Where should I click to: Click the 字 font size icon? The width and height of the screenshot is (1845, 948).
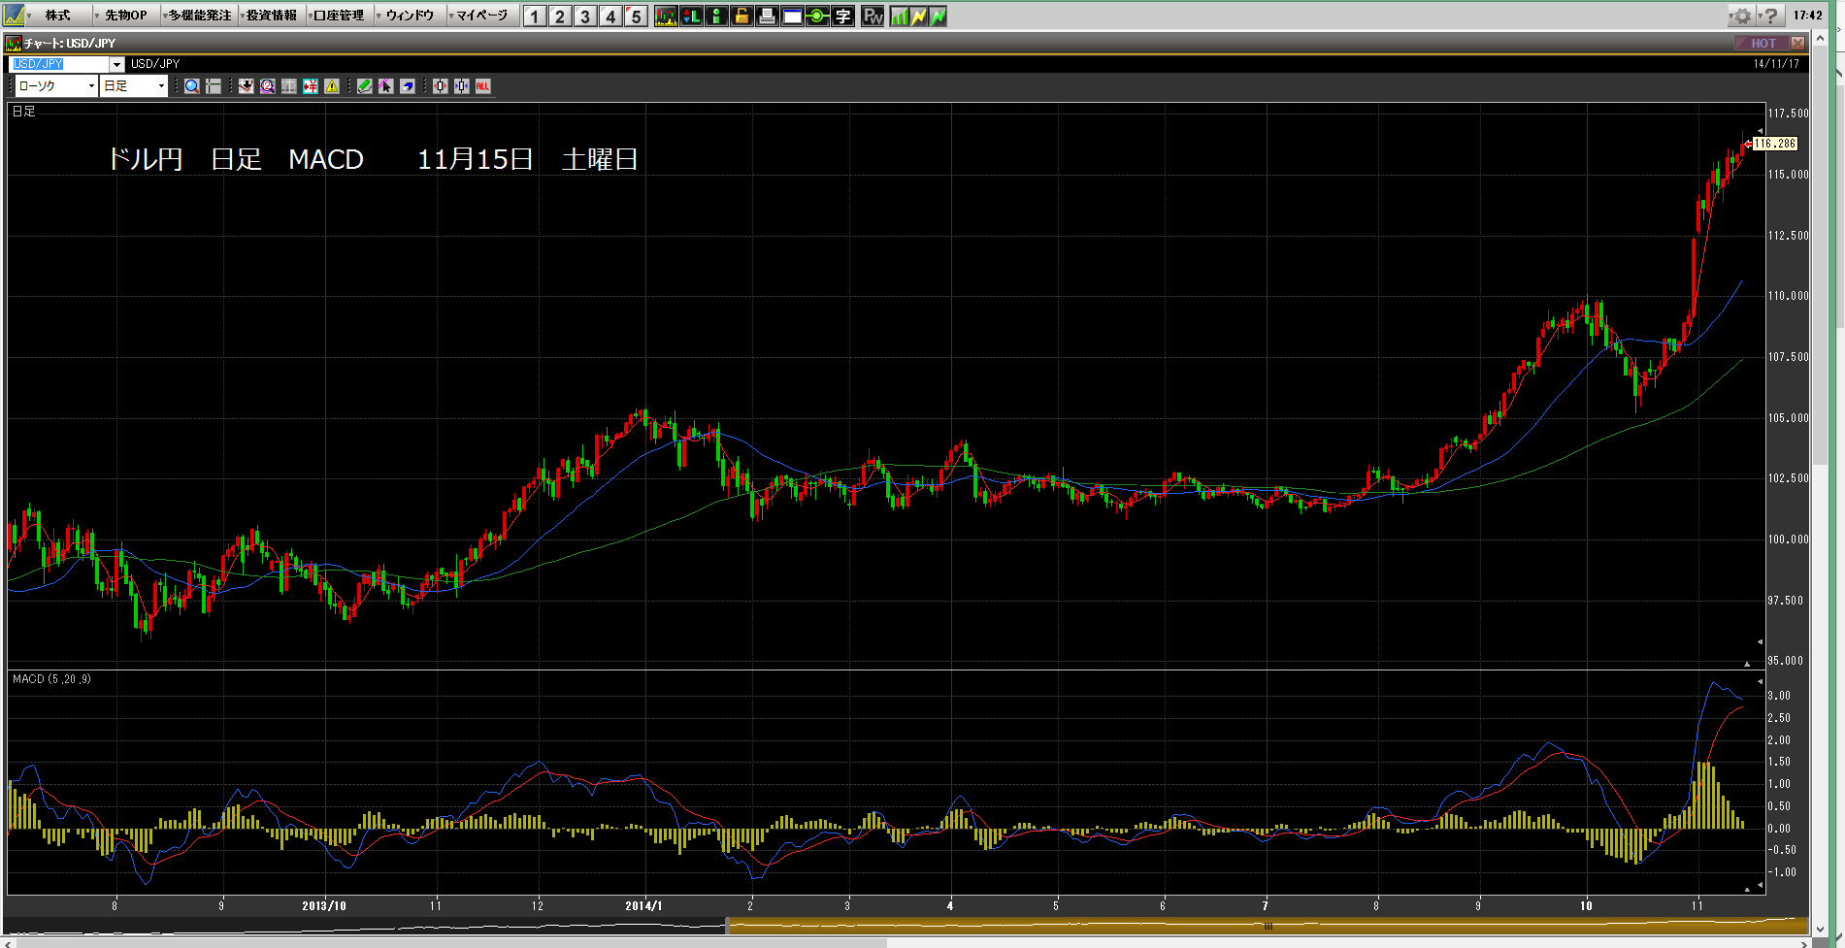tap(842, 16)
